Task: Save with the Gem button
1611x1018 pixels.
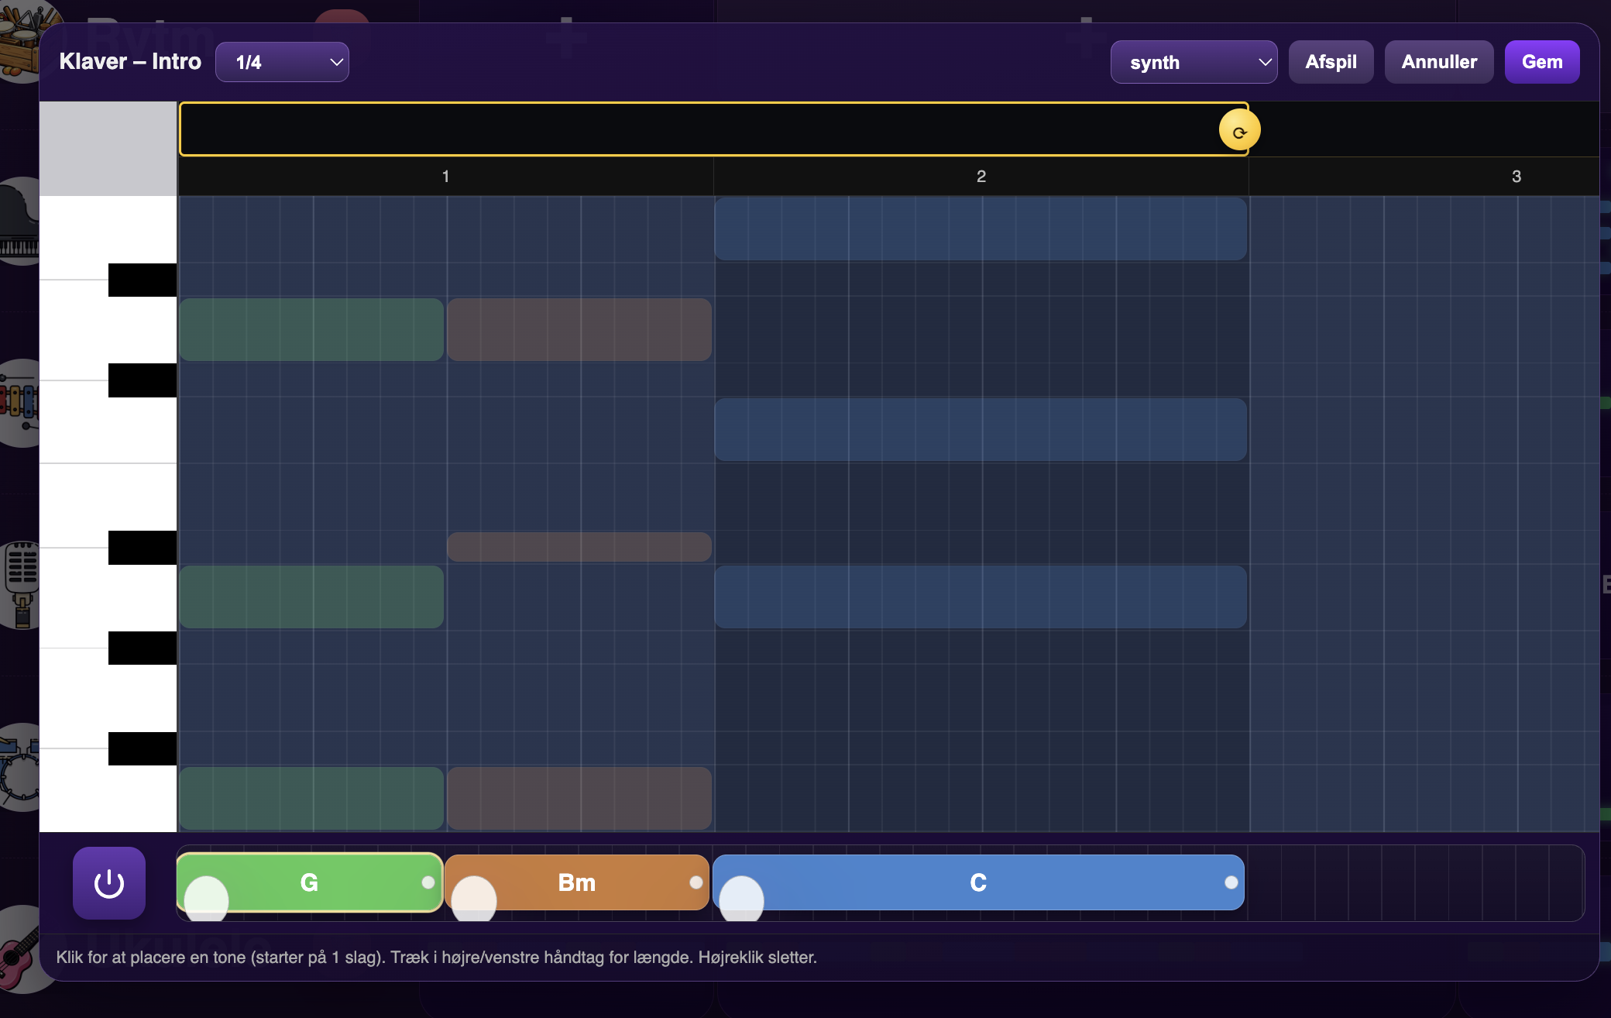Action: pyautogui.click(x=1542, y=62)
